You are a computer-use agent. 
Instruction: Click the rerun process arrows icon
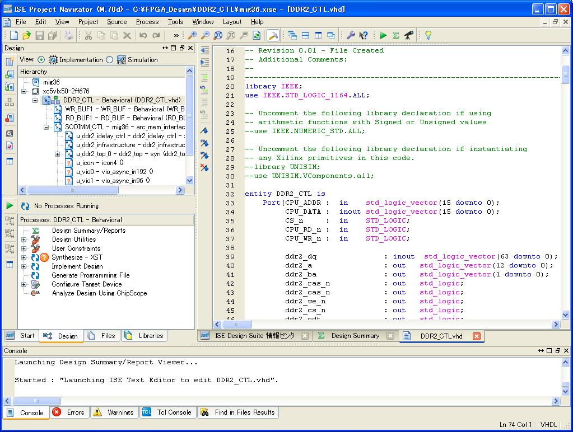(x=25, y=206)
